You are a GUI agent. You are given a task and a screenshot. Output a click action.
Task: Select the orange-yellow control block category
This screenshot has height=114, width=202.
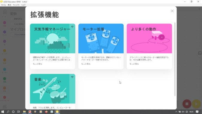click(x=4, y=60)
